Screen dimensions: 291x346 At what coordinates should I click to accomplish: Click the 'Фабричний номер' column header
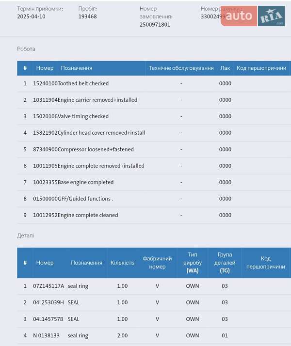click(x=157, y=263)
